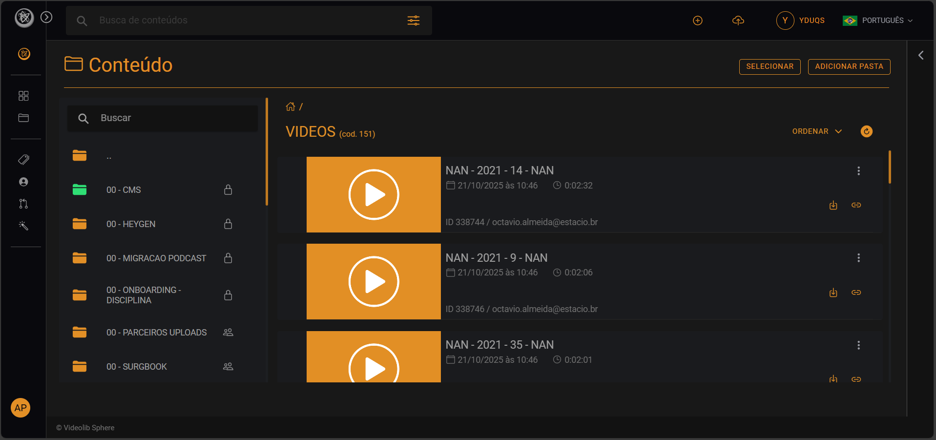
Task: Click the home breadcrumb icon
Action: (x=291, y=106)
